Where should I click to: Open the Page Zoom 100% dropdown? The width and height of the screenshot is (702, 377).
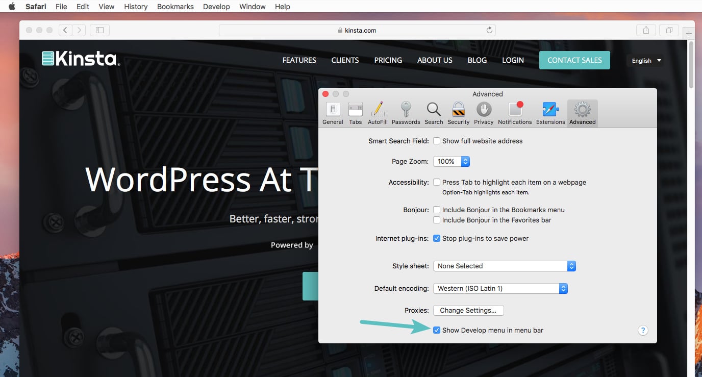point(451,161)
